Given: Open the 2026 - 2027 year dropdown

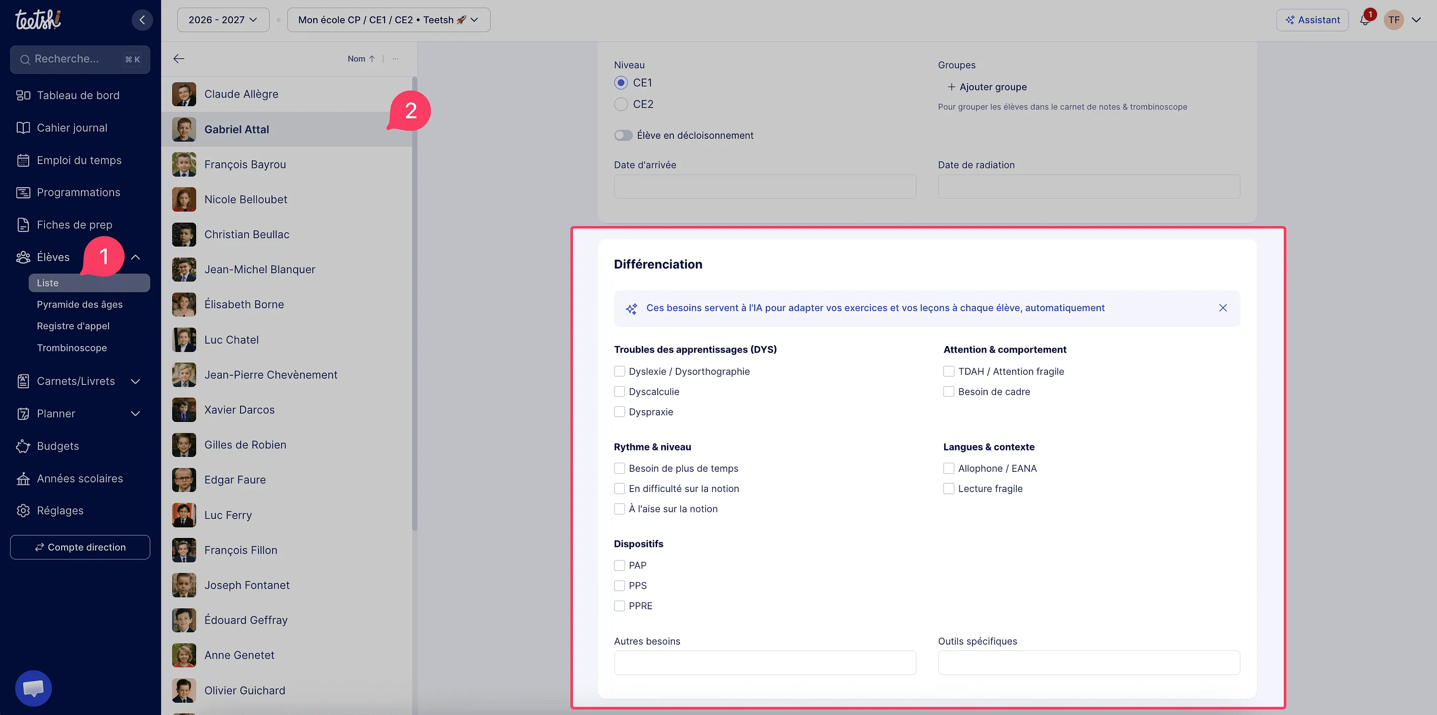Looking at the screenshot, I should pos(223,20).
